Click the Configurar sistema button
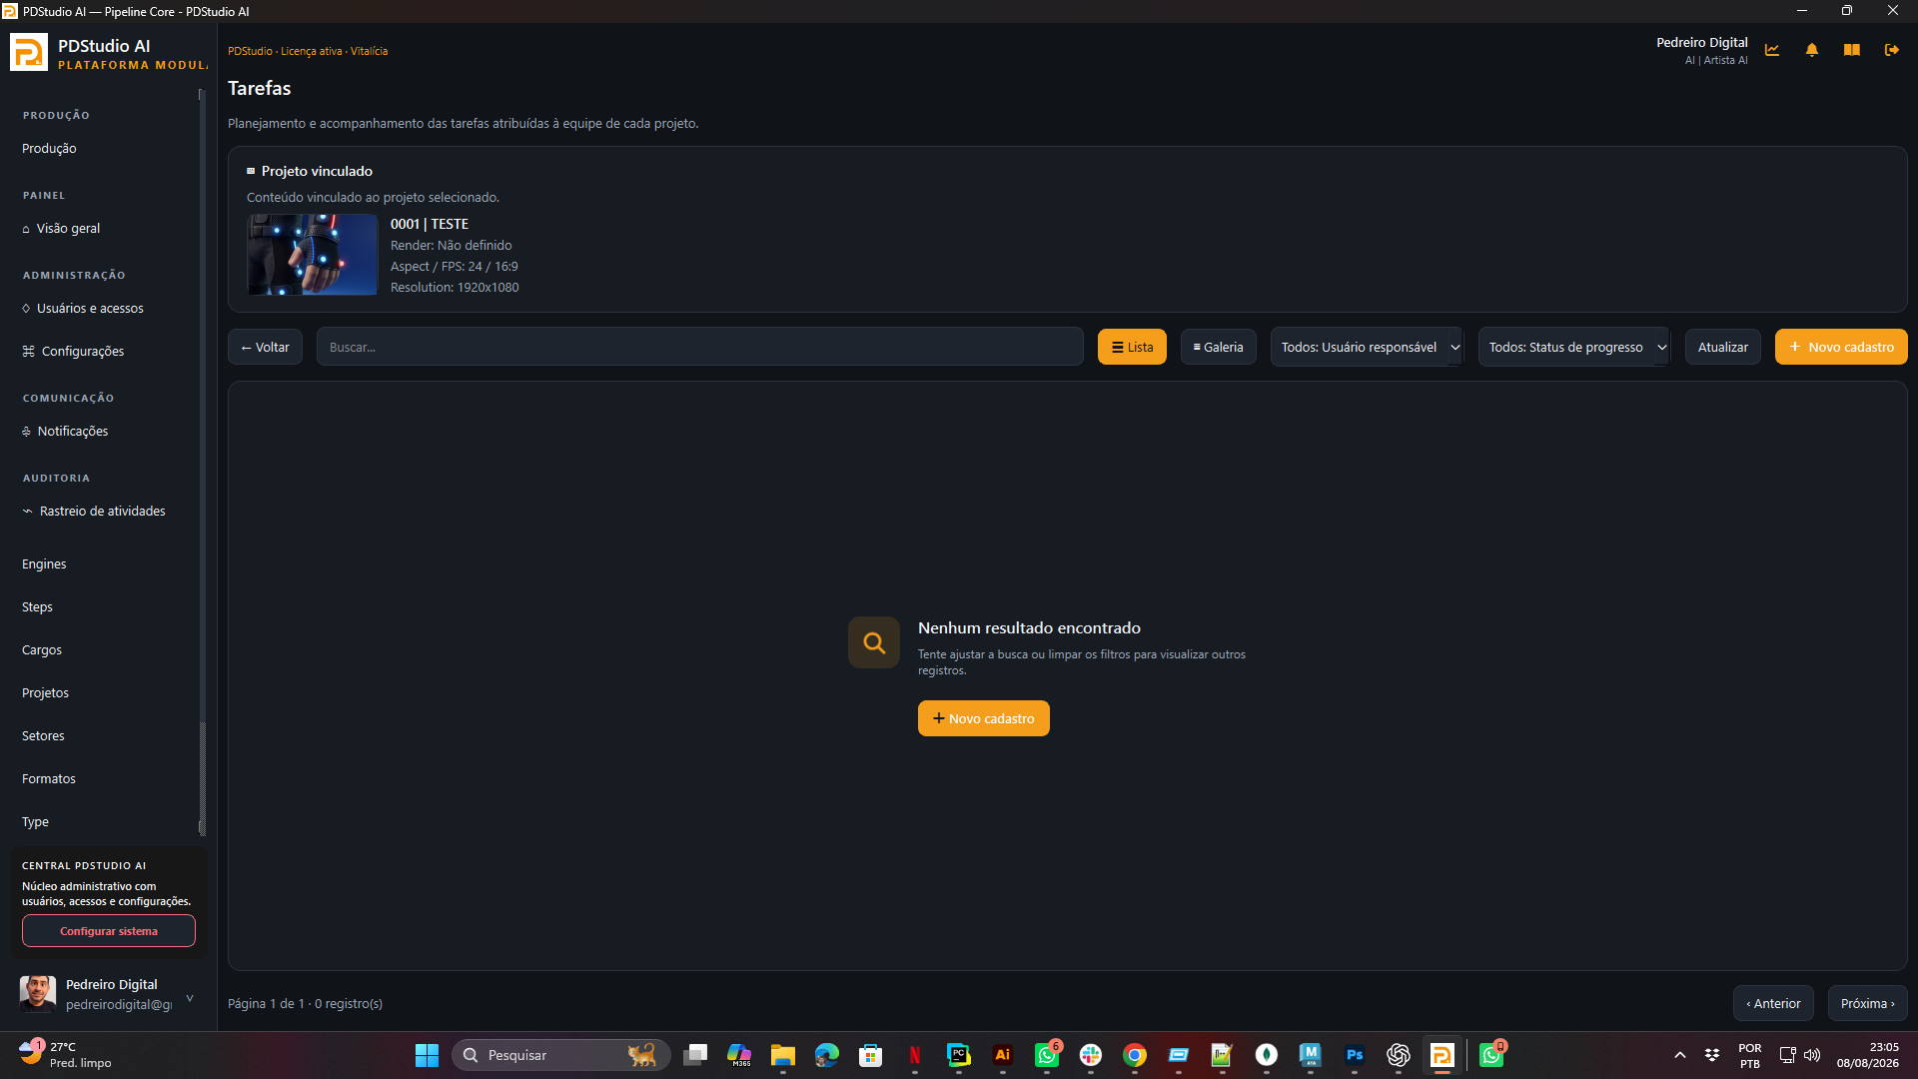Screen dimensions: 1918x1079 pyautogui.click(x=109, y=931)
